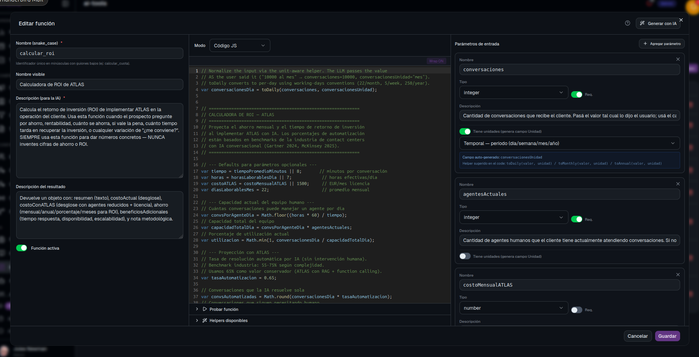The image size is (699, 357).
Task: Click code line 24 convsPorAgenteDia
Action: coord(274,215)
